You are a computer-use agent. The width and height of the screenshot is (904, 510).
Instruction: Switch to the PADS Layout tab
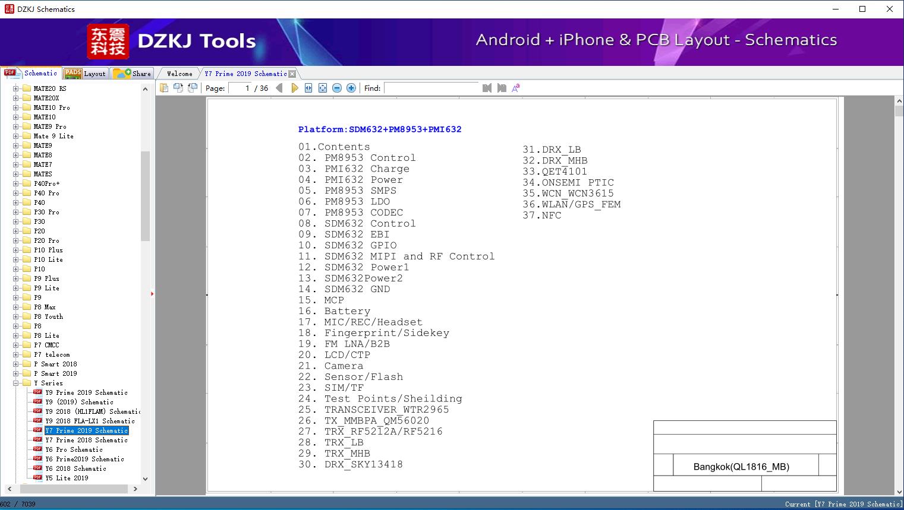coord(84,73)
